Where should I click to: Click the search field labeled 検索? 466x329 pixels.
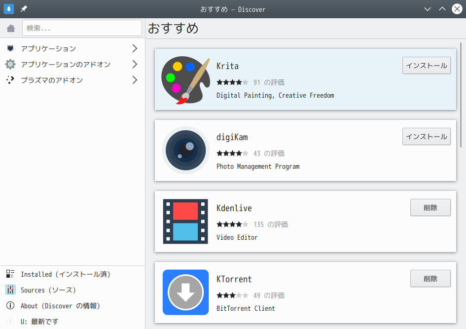click(x=82, y=28)
